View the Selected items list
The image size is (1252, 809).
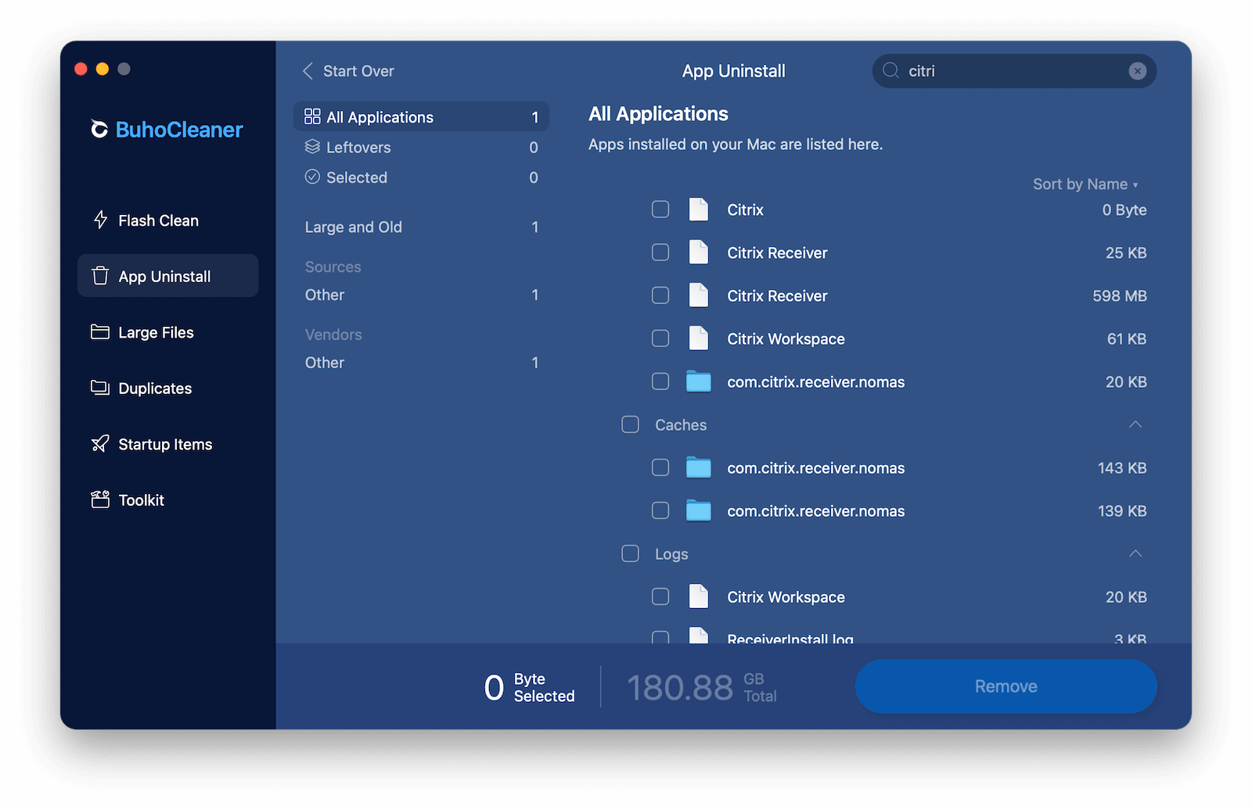tap(356, 177)
